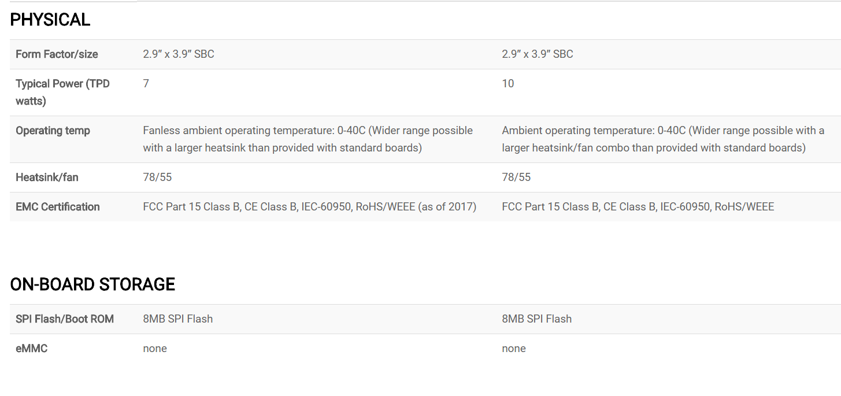Click the first column 78/55 heatsink value
Screen dimensions: 841x396
click(x=157, y=177)
